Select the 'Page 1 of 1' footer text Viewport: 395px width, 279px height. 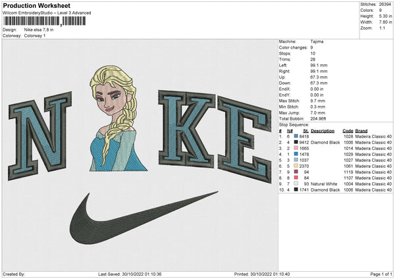381,274
